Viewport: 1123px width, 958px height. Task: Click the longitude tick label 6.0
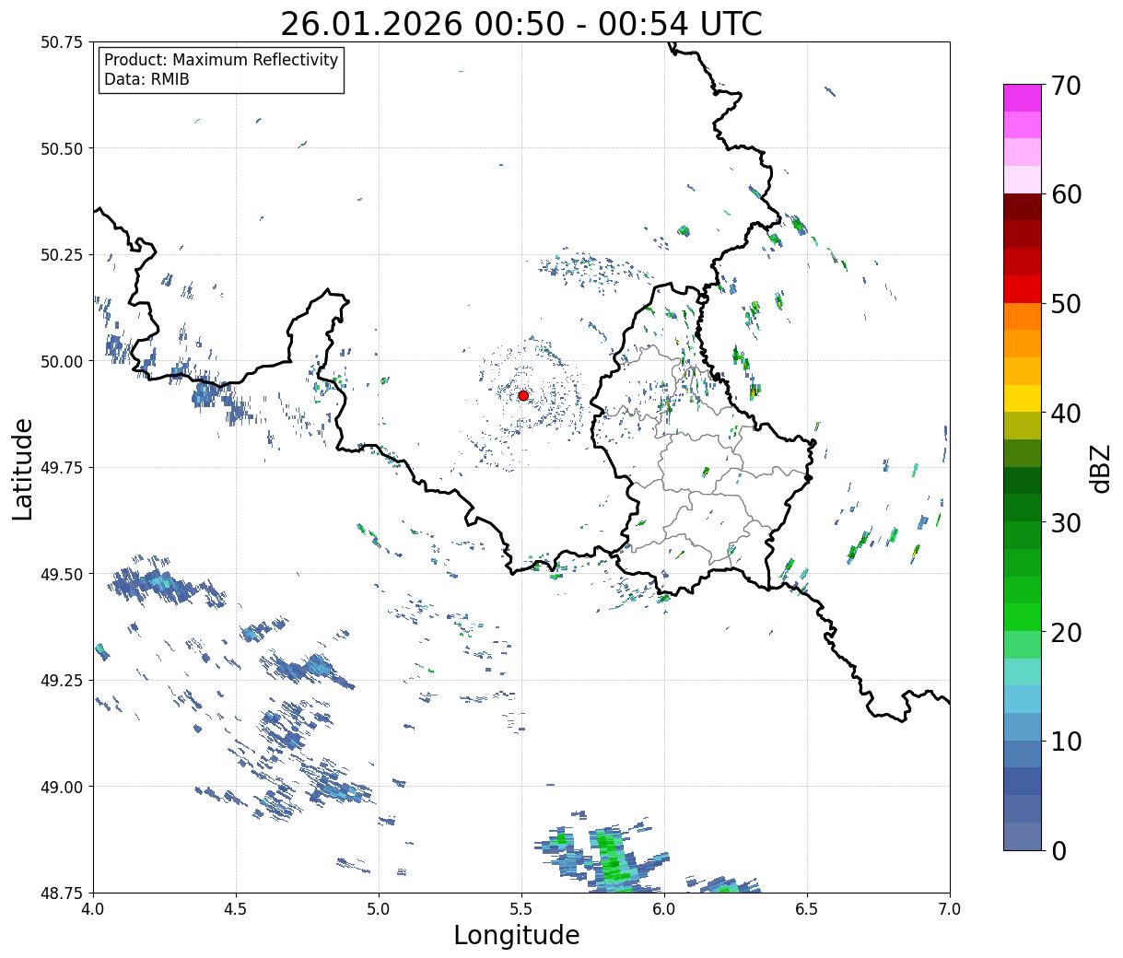point(664,908)
